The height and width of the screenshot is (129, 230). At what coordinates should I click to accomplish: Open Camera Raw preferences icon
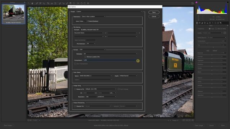click(x=78, y=3)
